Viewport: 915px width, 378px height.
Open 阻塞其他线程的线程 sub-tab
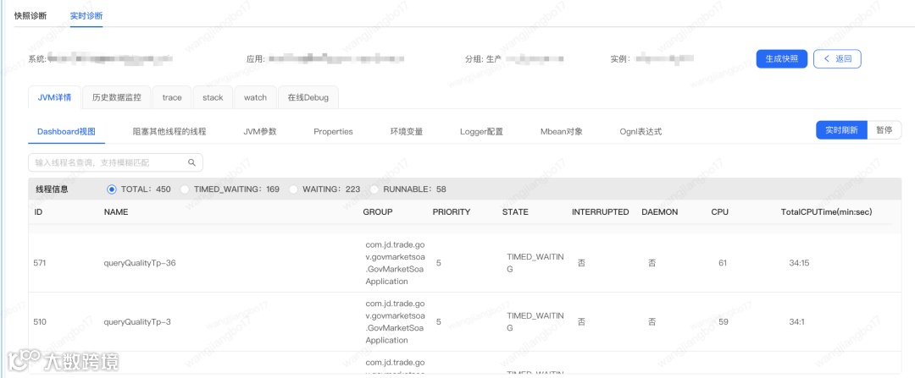click(x=169, y=132)
